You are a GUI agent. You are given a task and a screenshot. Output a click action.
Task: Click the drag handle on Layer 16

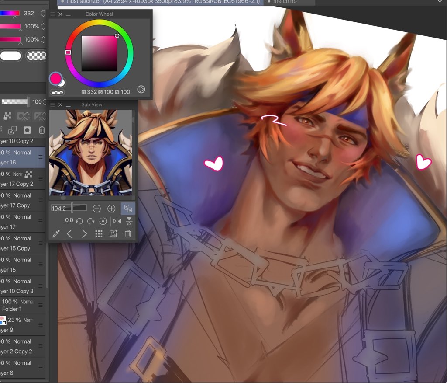click(41, 157)
